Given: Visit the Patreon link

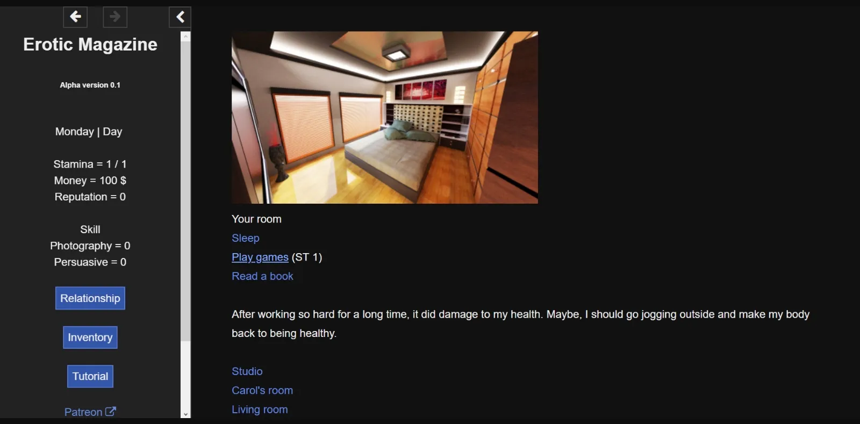Looking at the screenshot, I should 83,412.
